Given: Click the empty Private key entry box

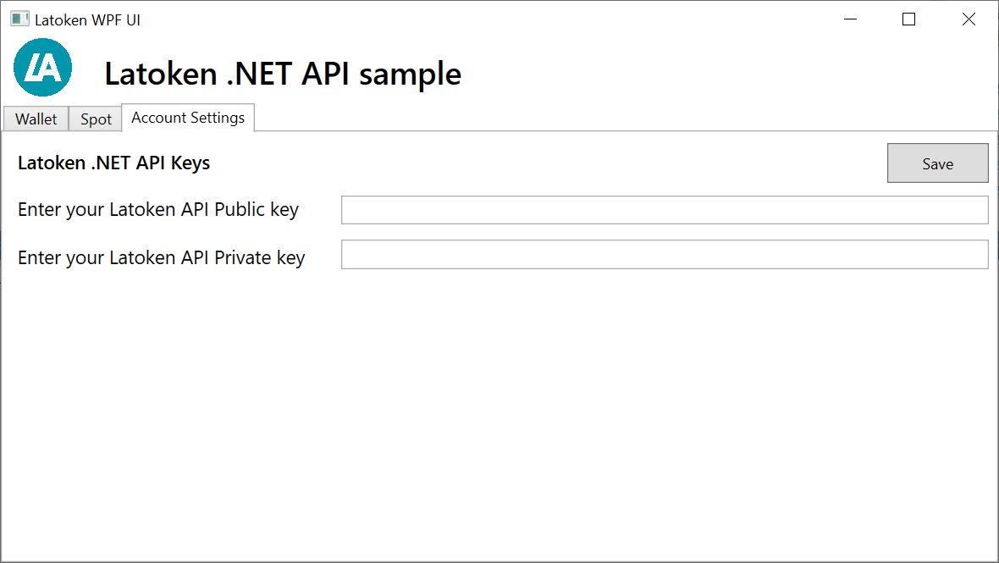Looking at the screenshot, I should coord(664,254).
